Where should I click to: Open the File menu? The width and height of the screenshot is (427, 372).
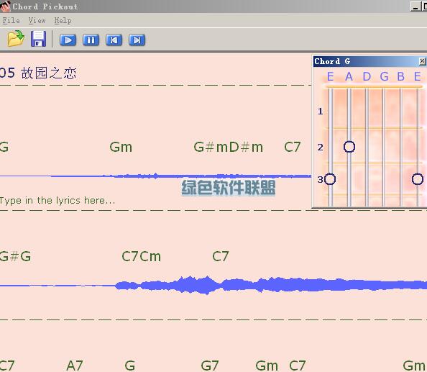point(12,20)
